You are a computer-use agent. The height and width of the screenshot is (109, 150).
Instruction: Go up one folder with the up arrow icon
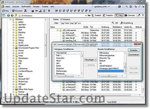[x=16, y=15]
